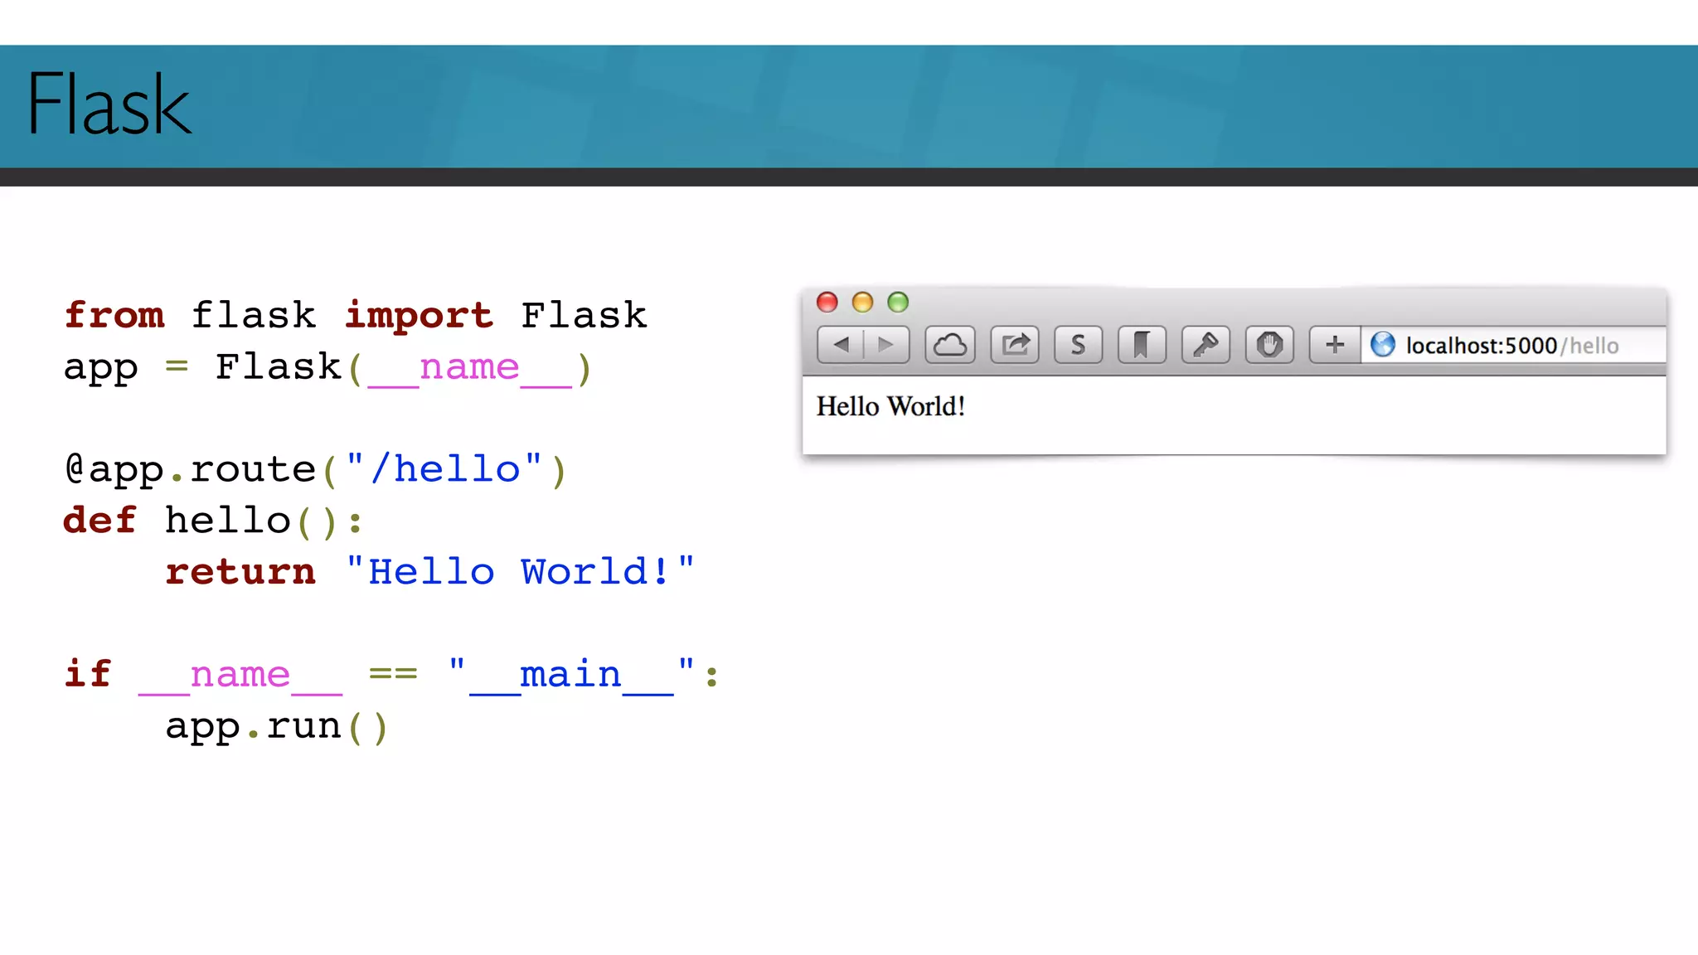Click the S extension toolbar button
This screenshot has width=1698, height=955.
tap(1078, 345)
